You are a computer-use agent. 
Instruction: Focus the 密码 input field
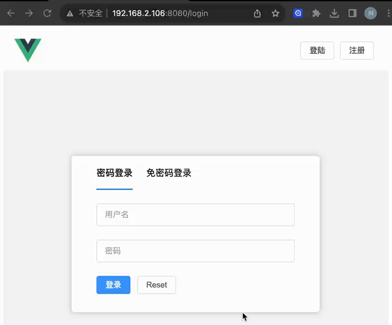tap(195, 251)
